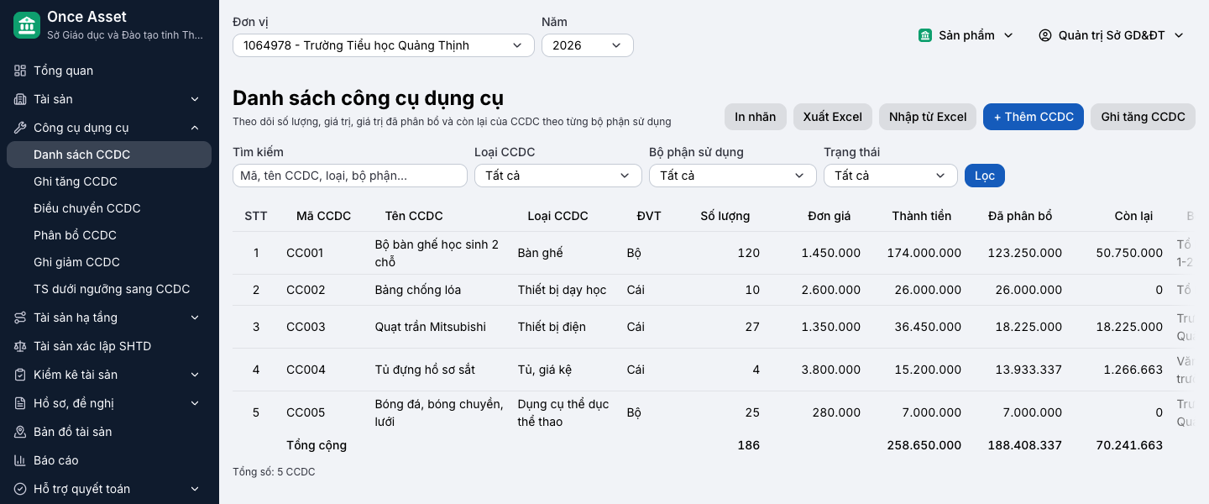Screen dimensions: 1209x504
Task: Click the Tổng số: 5 CCDC text
Action: (274, 472)
